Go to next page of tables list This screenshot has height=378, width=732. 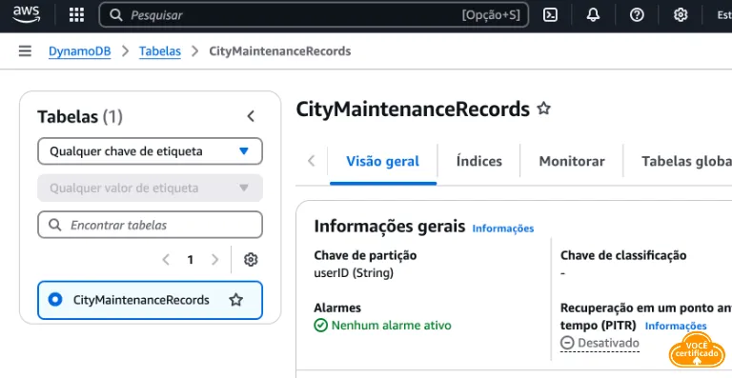[214, 260]
